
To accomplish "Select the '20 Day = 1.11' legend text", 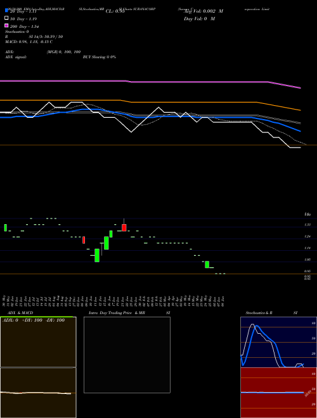I will tap(23, 11).
